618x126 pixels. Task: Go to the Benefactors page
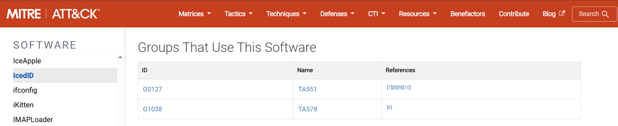click(x=467, y=14)
